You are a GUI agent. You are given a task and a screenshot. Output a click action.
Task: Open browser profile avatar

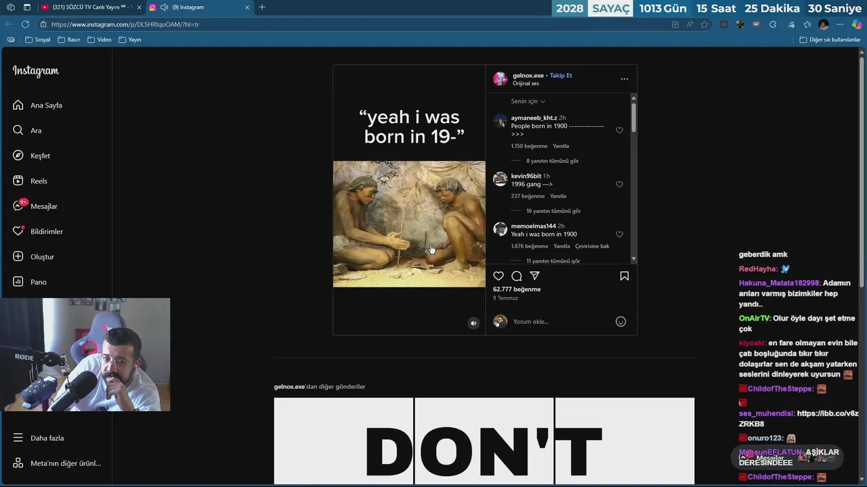pyautogui.click(x=824, y=24)
